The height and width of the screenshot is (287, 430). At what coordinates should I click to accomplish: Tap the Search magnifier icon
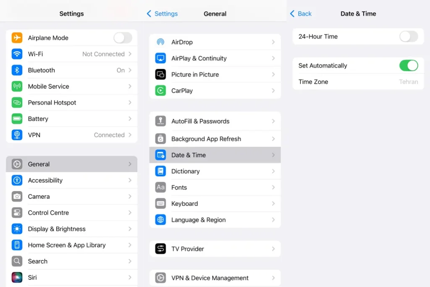pyautogui.click(x=17, y=261)
